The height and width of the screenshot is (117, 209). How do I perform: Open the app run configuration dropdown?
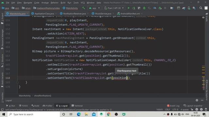[94, 8]
